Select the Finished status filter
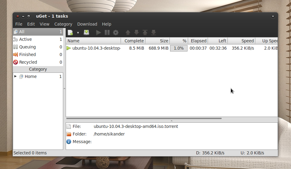Screen dimensions: 291x169 tap(38, 55)
